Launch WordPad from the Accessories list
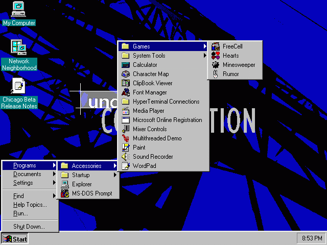The width and height of the screenshot is (327, 245). click(163, 165)
